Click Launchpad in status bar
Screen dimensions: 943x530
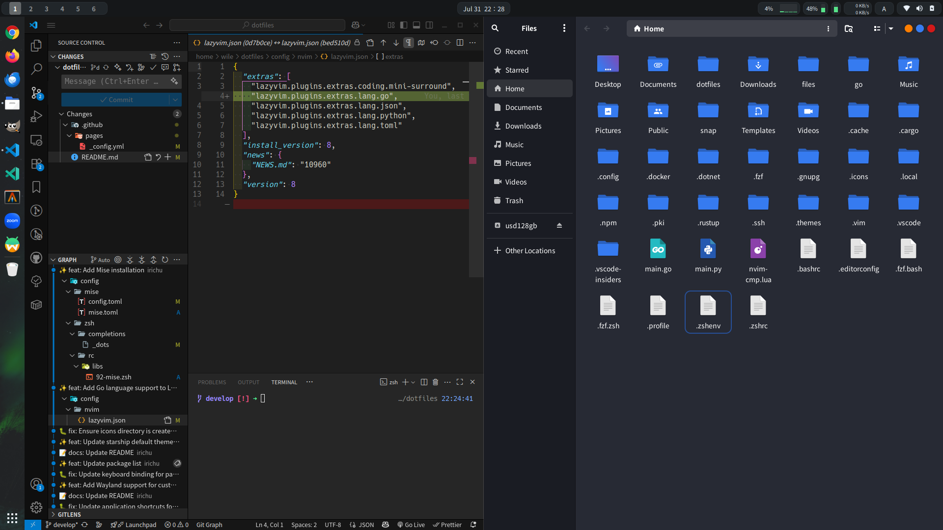tap(134, 525)
